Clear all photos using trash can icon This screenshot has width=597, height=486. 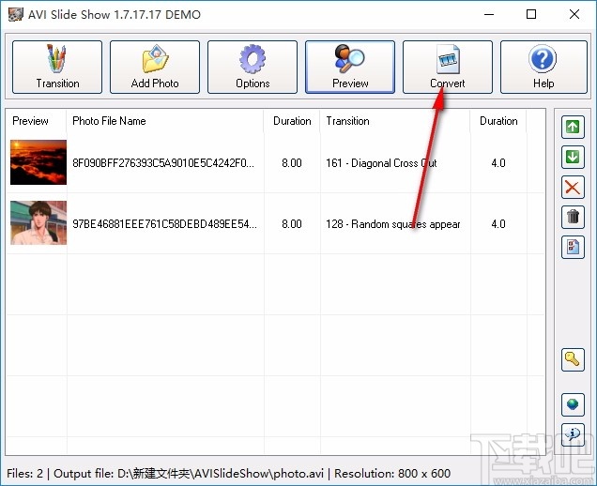(x=573, y=217)
